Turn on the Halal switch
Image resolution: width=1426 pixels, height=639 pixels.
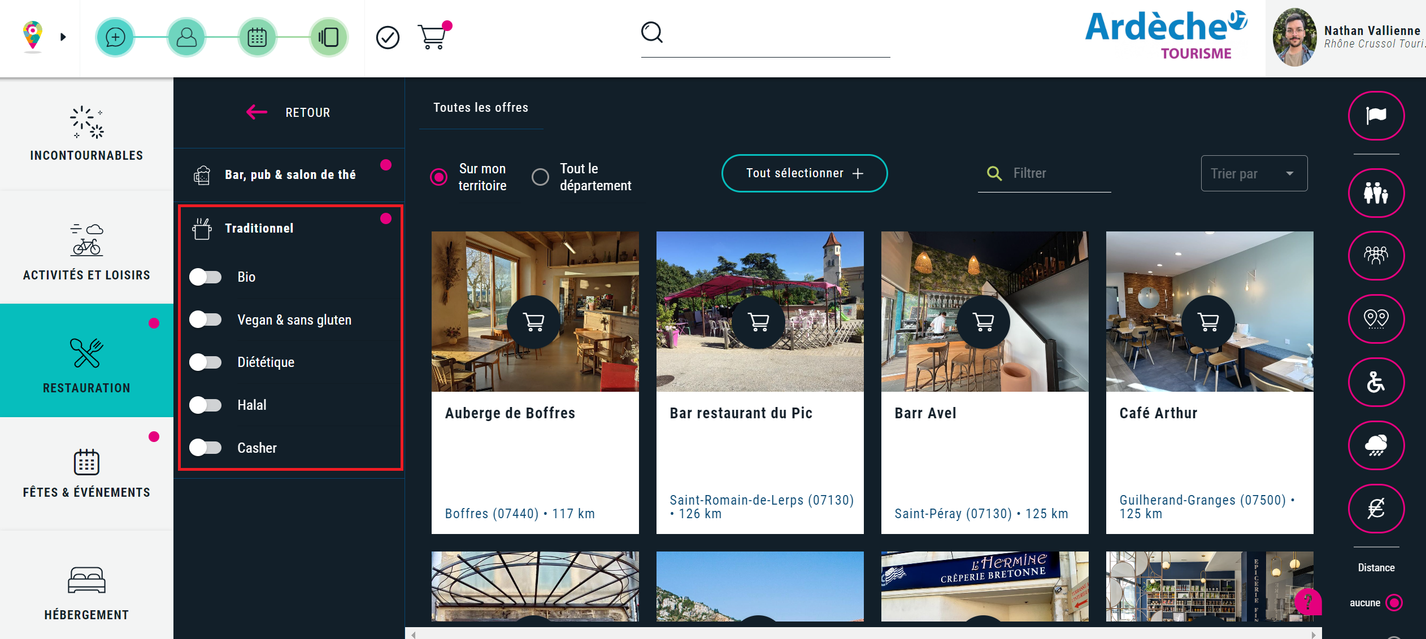206,405
